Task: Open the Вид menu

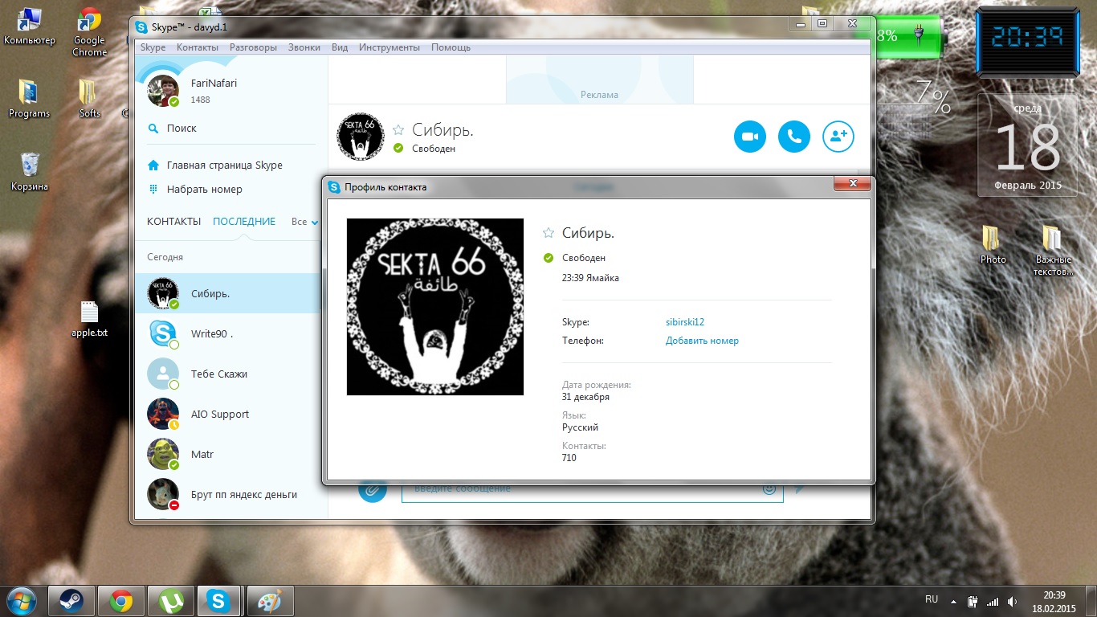Action: pyautogui.click(x=340, y=47)
